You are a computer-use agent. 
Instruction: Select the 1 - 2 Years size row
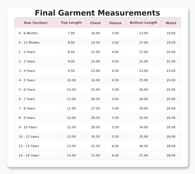pyautogui.click(x=97, y=52)
